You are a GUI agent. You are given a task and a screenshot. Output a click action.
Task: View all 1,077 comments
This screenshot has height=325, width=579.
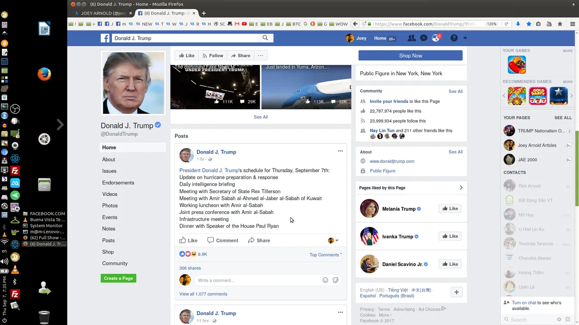point(203,294)
